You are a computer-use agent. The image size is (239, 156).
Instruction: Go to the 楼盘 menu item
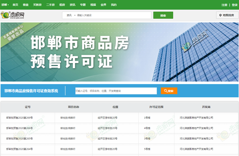point(25,5)
